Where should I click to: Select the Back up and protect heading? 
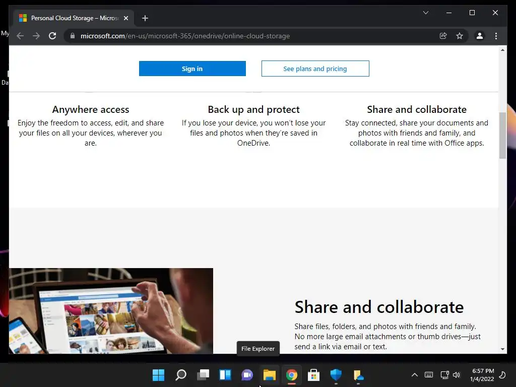coord(254,109)
